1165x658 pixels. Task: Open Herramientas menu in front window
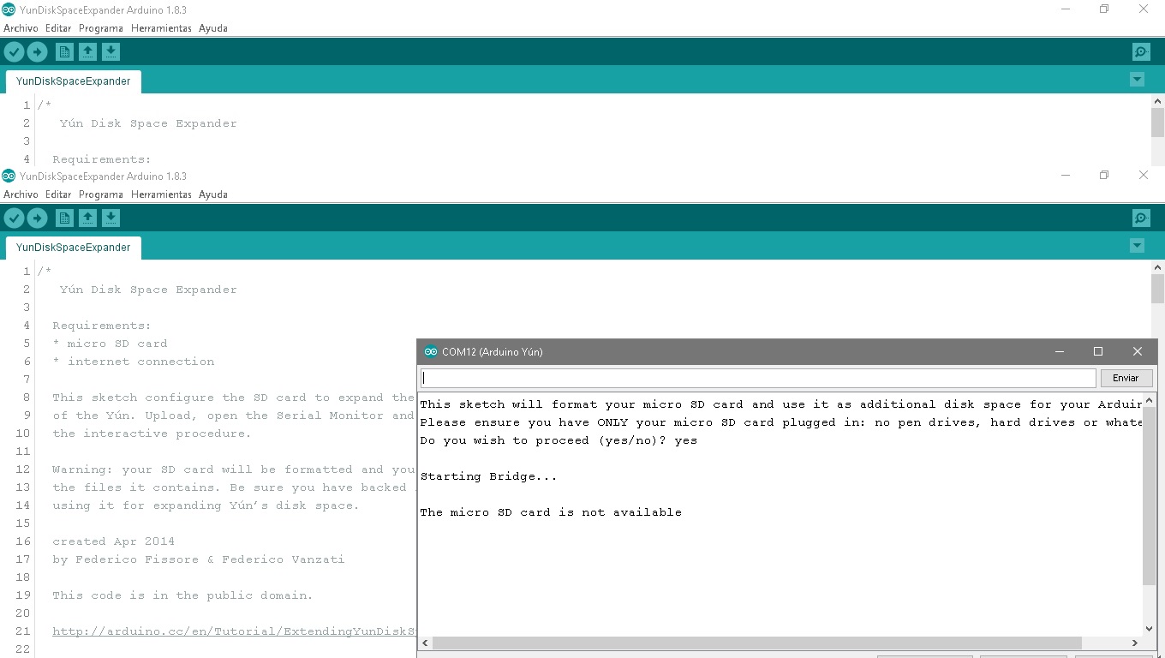pyautogui.click(x=161, y=194)
